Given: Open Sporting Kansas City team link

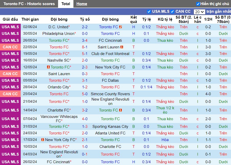Looking at the screenshot, I should (x=110, y=127).
